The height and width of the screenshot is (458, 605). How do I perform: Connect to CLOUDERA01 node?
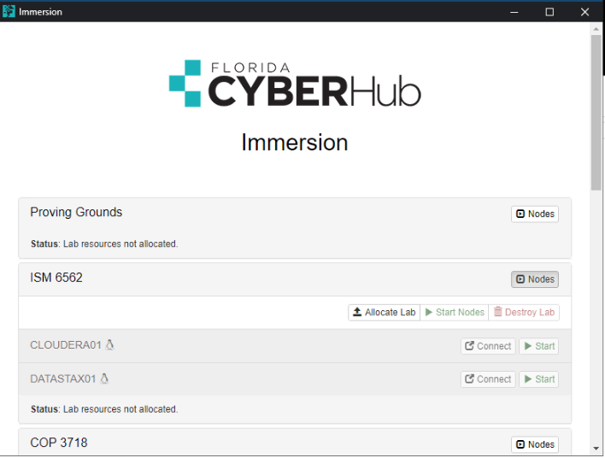coord(488,346)
